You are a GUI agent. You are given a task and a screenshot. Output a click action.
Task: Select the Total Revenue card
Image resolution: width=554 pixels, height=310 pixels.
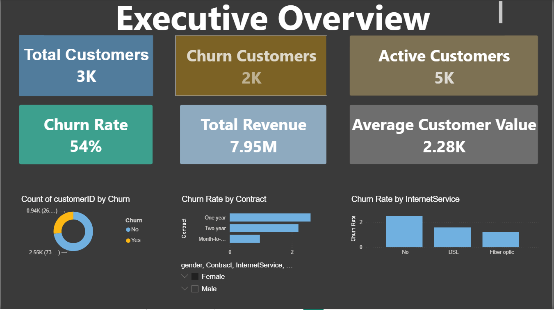(x=253, y=135)
